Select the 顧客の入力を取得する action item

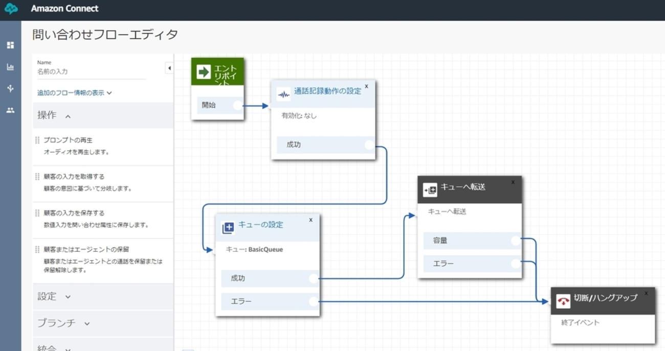click(103, 183)
